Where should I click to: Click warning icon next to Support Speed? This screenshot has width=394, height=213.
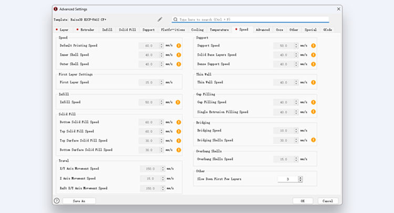click(314, 46)
